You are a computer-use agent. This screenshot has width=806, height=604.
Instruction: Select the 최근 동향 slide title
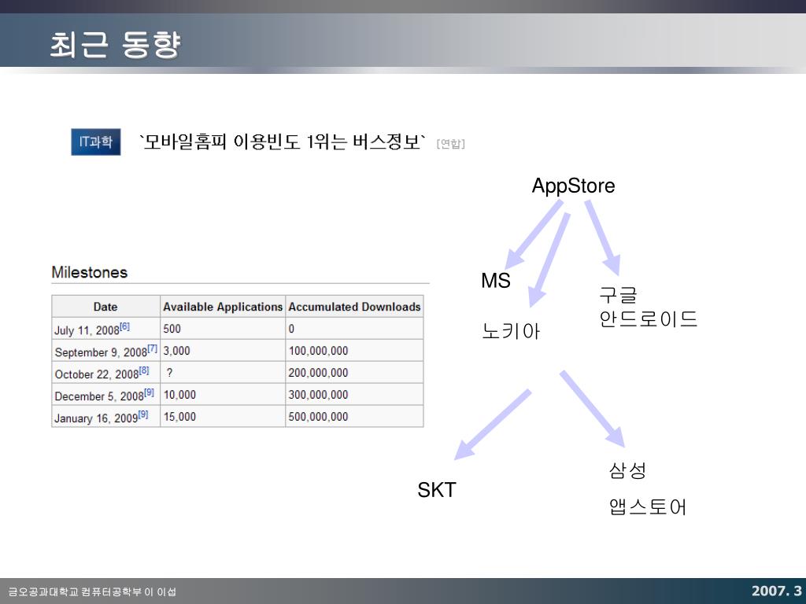[115, 44]
